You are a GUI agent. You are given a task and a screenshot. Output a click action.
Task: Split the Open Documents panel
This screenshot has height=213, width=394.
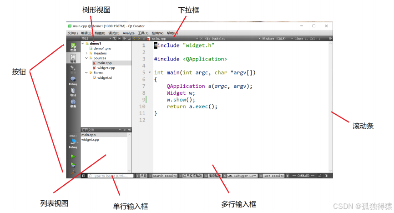[x=124, y=130]
